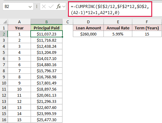The width and height of the screenshot is (162, 123).
Task: Cancel formula entry with the X icon
Action: [44, 7]
